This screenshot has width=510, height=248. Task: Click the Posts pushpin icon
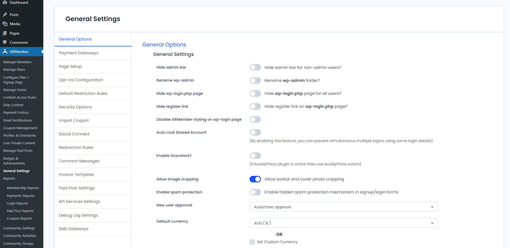click(5, 15)
